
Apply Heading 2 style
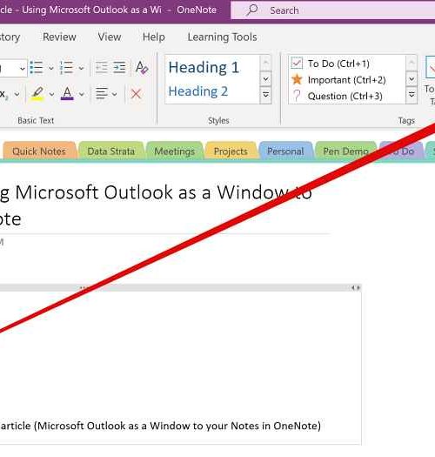pos(197,91)
